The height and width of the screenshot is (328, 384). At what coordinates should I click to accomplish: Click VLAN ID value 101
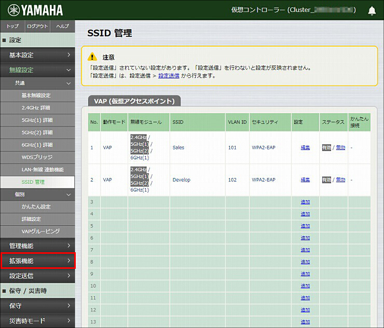click(232, 147)
